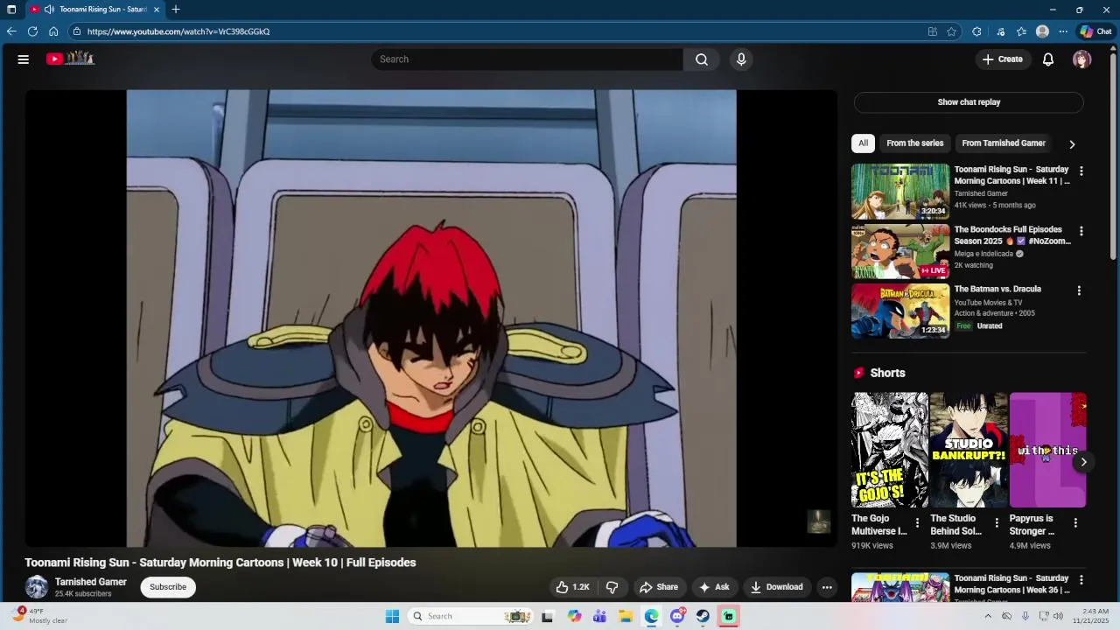Open options menu for Week 11 video
This screenshot has height=630, width=1120.
click(1081, 171)
